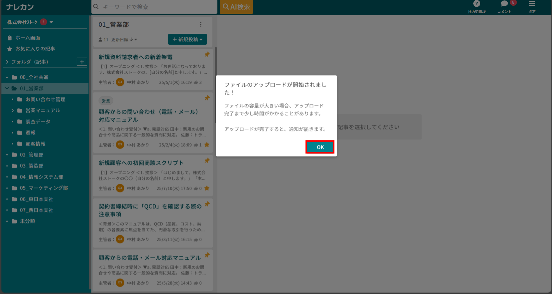Select the 未分類 folder
The image size is (552, 294).
click(27, 221)
